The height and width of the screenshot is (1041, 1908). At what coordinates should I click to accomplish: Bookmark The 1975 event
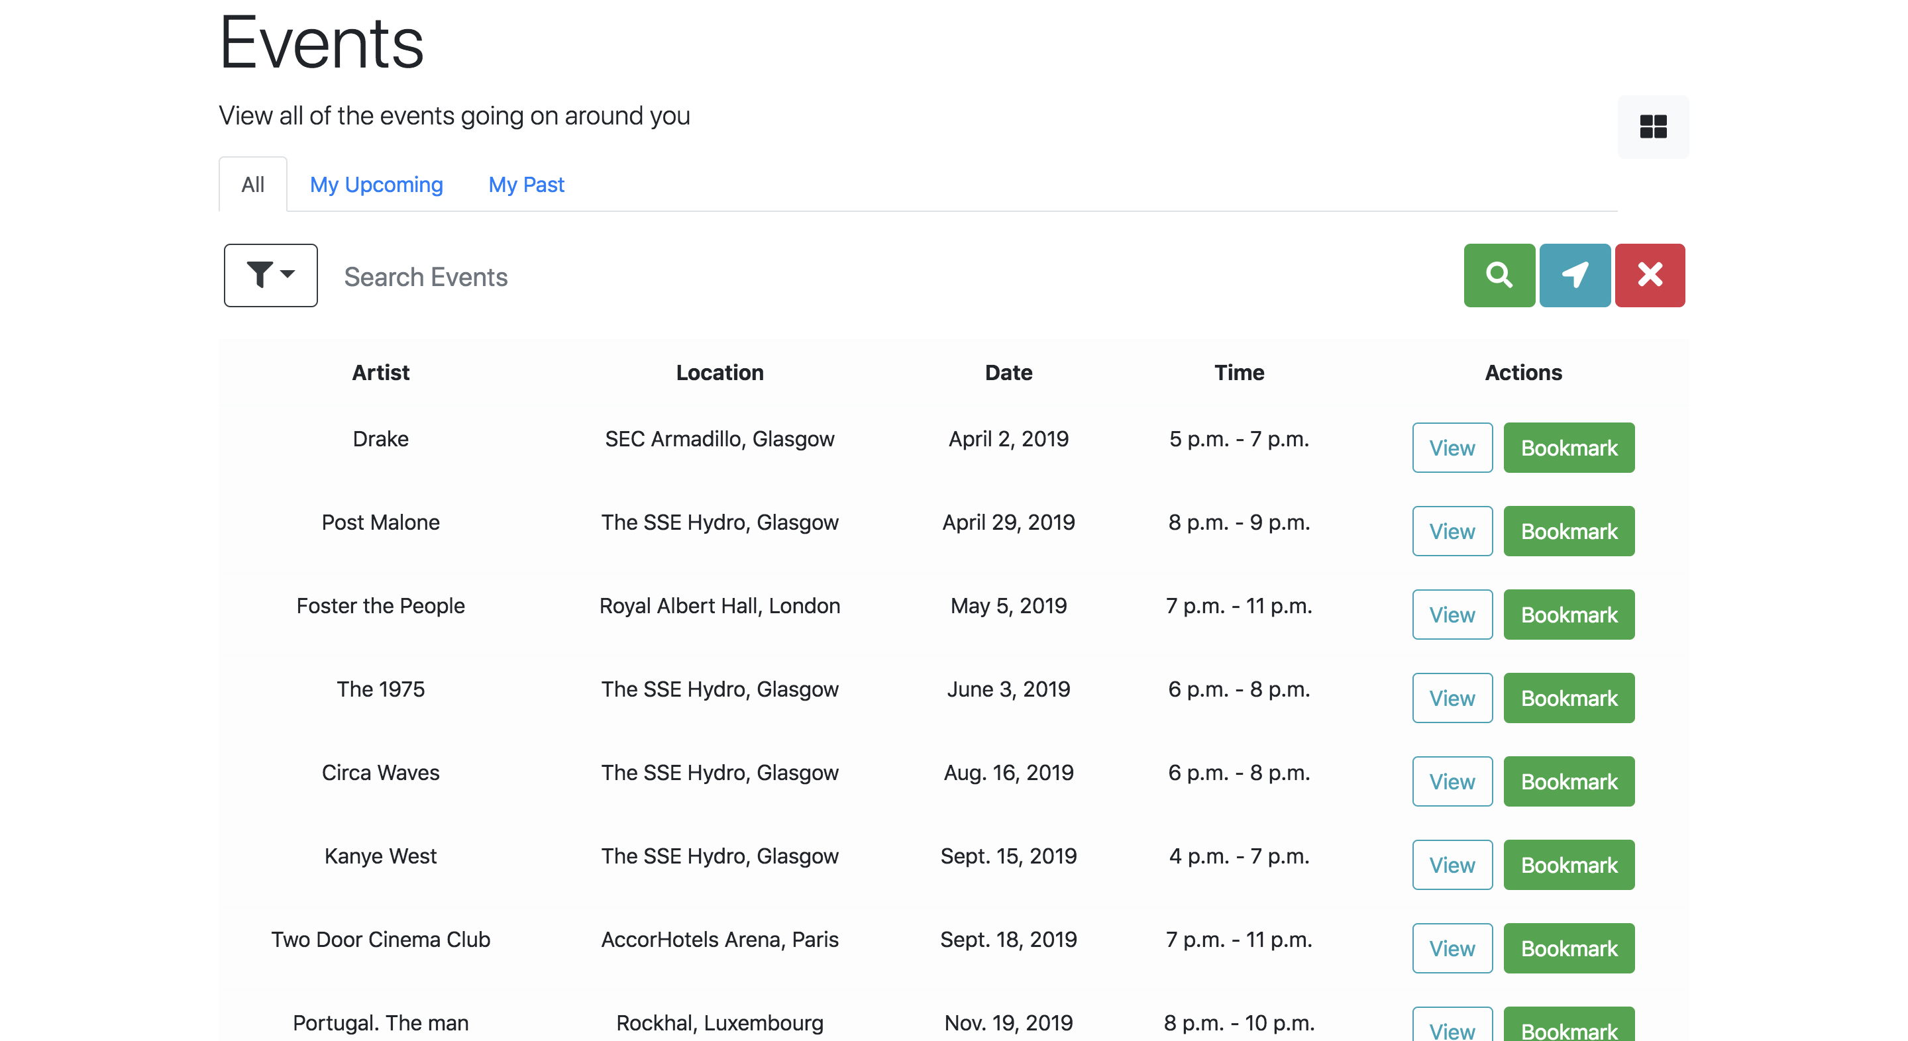click(1568, 697)
